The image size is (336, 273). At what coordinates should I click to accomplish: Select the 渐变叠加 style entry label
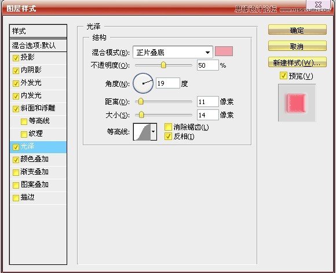[x=35, y=172]
